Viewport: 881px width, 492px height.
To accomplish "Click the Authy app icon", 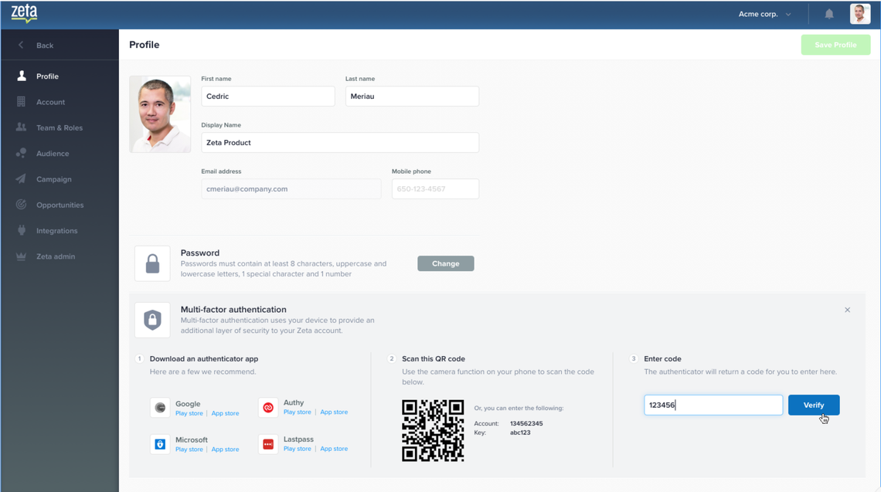I will point(268,407).
